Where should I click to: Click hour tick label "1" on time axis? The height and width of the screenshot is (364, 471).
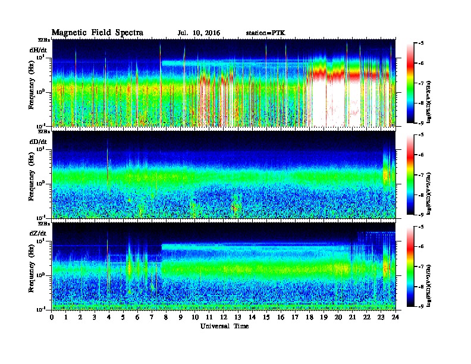(x=66, y=317)
